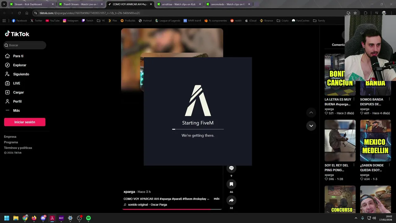The image size is (396, 223).
Task: Open the tab search dropdown arrow
Action: coord(4,4)
